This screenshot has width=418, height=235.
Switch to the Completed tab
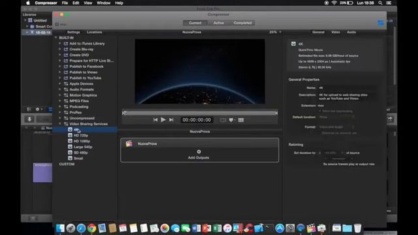tap(242, 23)
